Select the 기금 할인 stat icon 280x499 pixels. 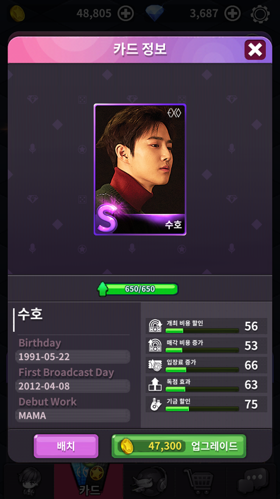(x=155, y=404)
